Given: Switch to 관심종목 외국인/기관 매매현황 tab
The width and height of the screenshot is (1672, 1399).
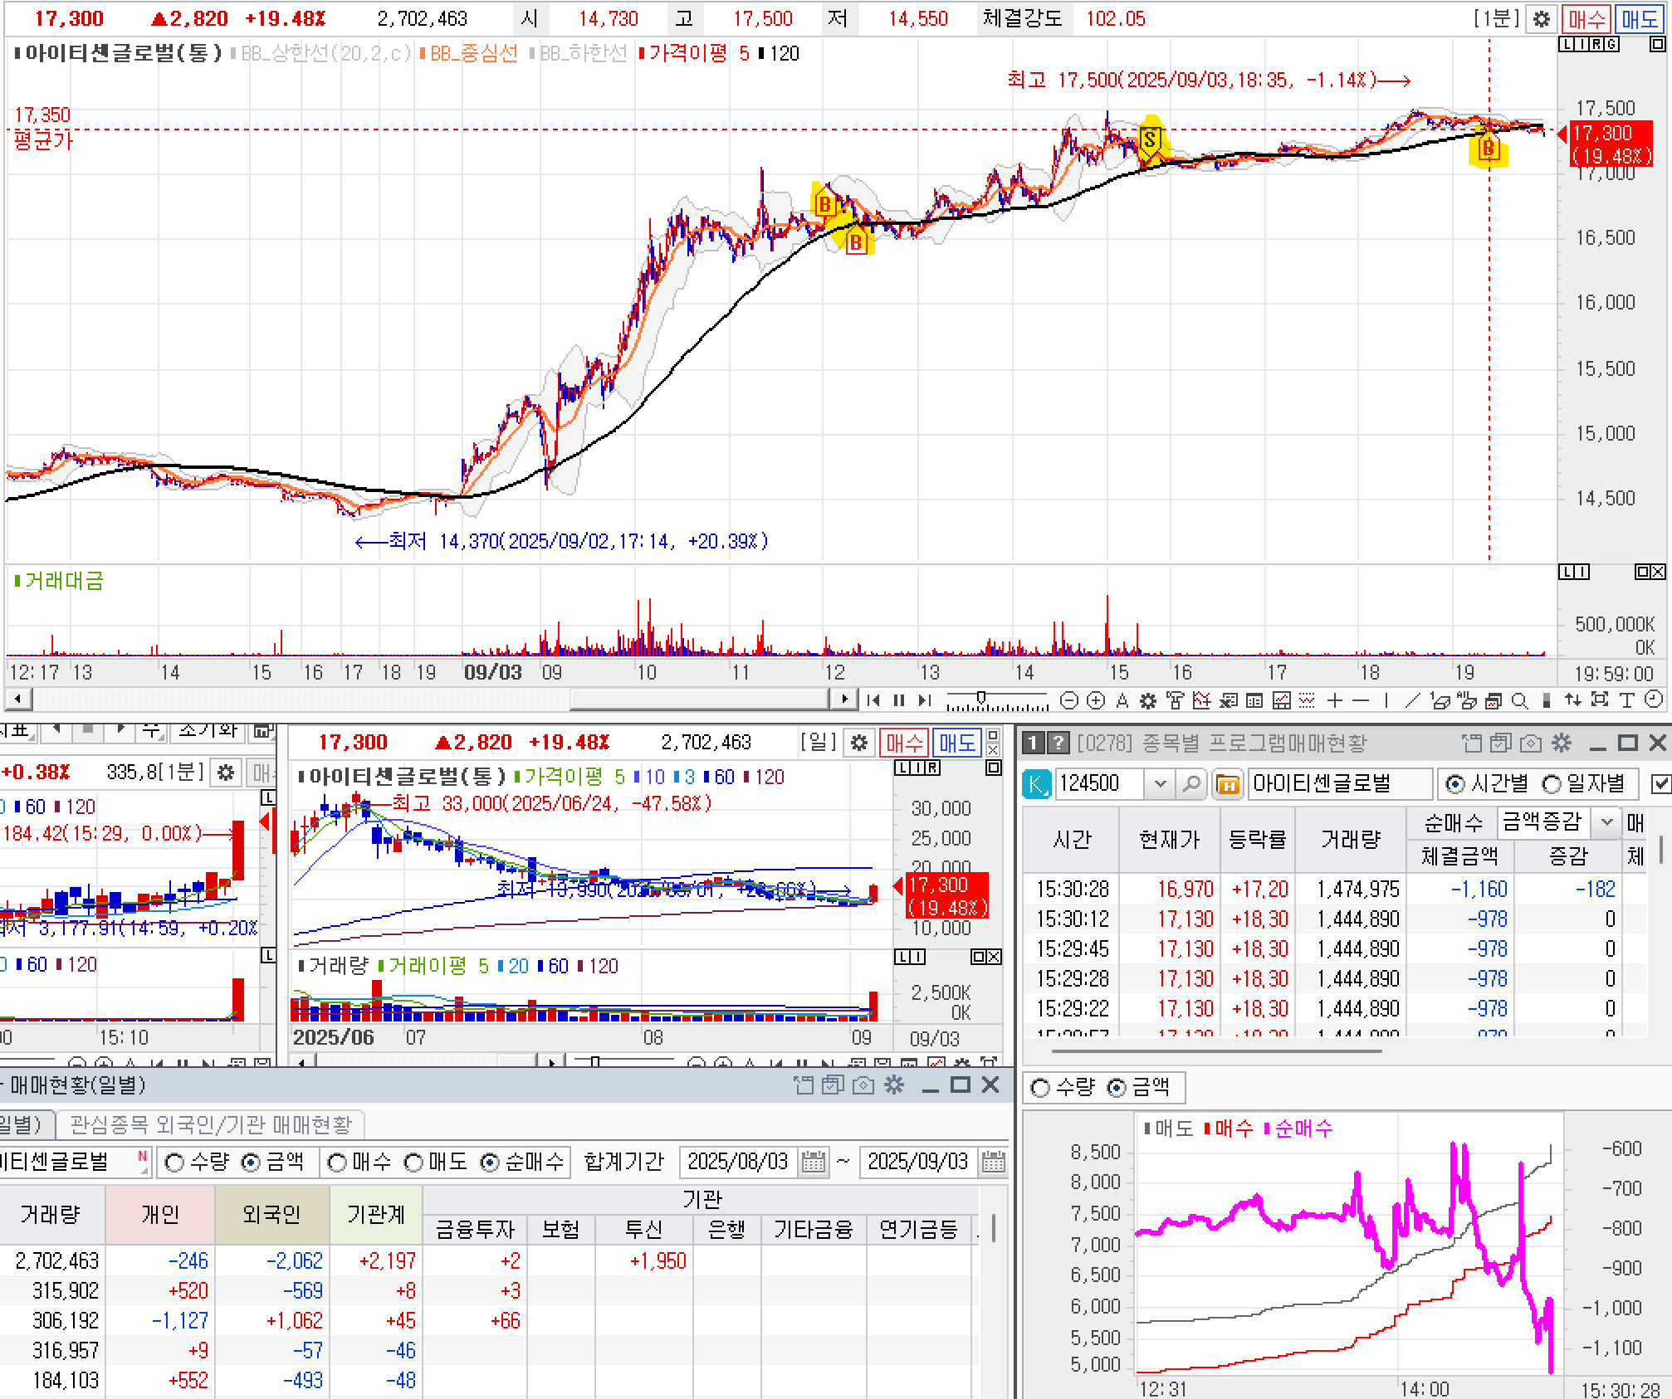Looking at the screenshot, I should tap(211, 1124).
